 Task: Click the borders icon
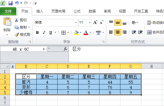pos(63,33)
